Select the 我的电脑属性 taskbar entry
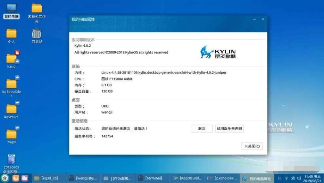The image size is (324, 183). click(x=257, y=178)
